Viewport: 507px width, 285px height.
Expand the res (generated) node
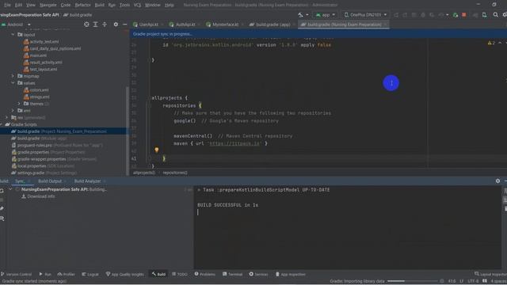coord(7,118)
